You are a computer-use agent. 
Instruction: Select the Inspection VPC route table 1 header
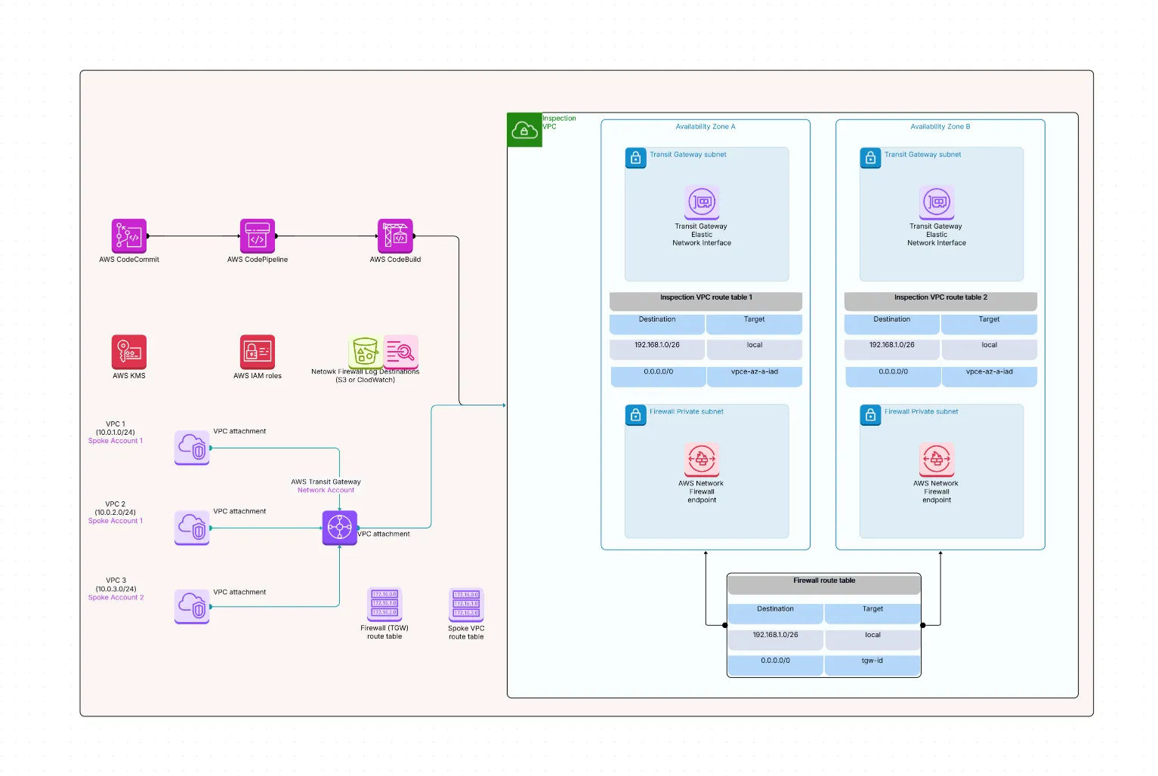[x=706, y=298]
